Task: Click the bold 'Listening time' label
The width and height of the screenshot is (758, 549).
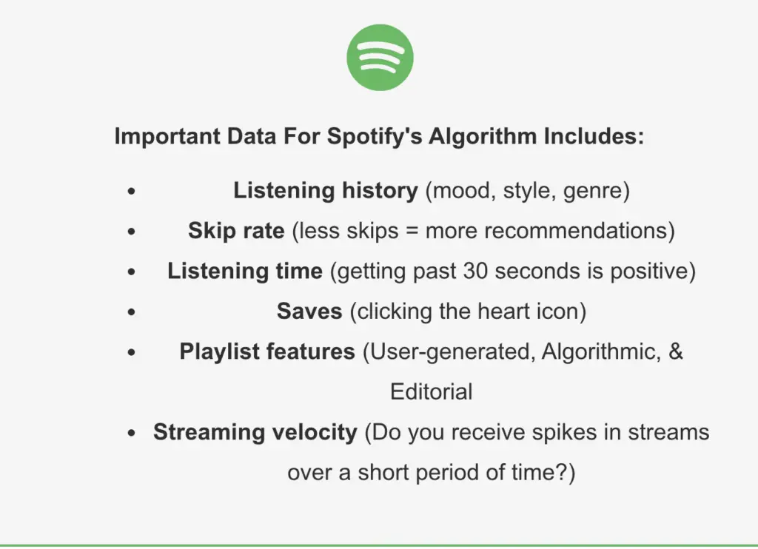Action: point(245,271)
